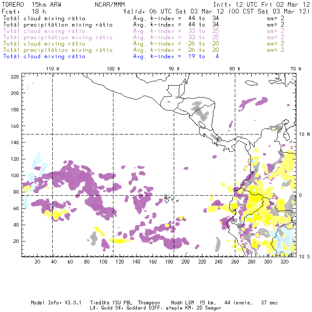
Task: Click the horizontal-axis tick label '300'
Action: click(268, 262)
